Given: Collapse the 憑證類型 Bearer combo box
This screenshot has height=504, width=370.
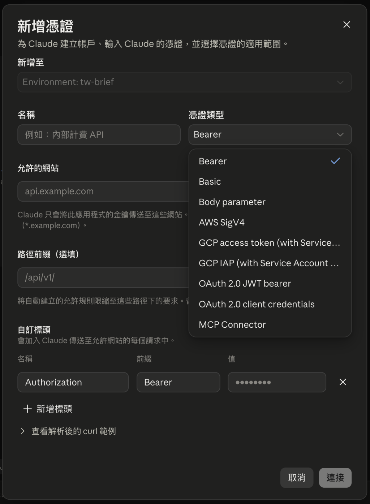Looking at the screenshot, I should click(270, 134).
